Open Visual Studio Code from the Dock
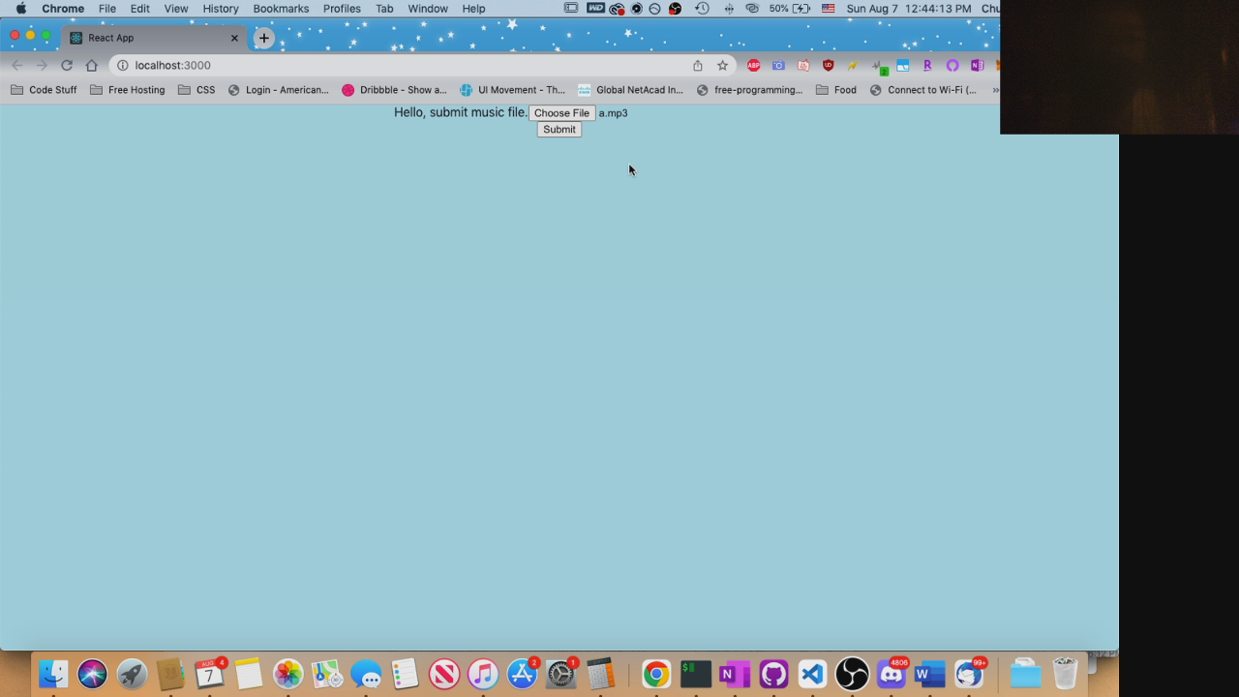 coord(812,673)
